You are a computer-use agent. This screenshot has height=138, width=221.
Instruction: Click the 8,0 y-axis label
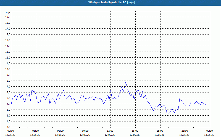[x=8, y=81]
